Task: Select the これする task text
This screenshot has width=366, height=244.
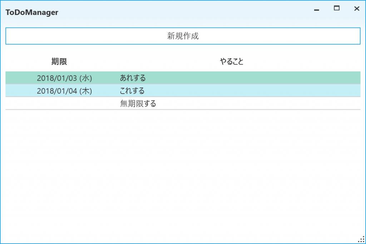Action: (x=132, y=91)
